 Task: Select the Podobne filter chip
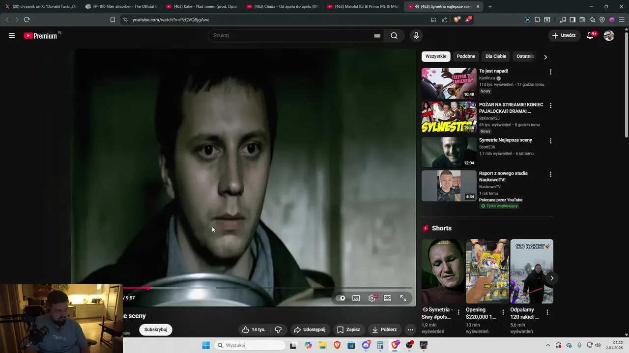466,56
